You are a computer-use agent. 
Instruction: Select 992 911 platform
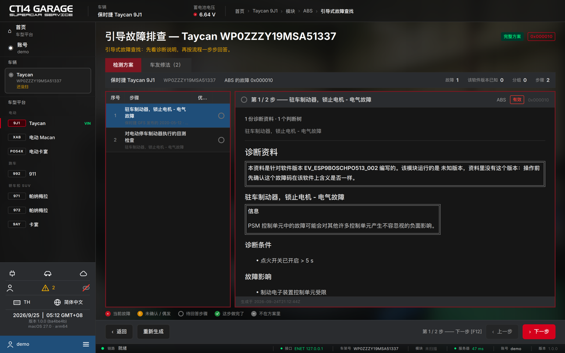[48, 174]
